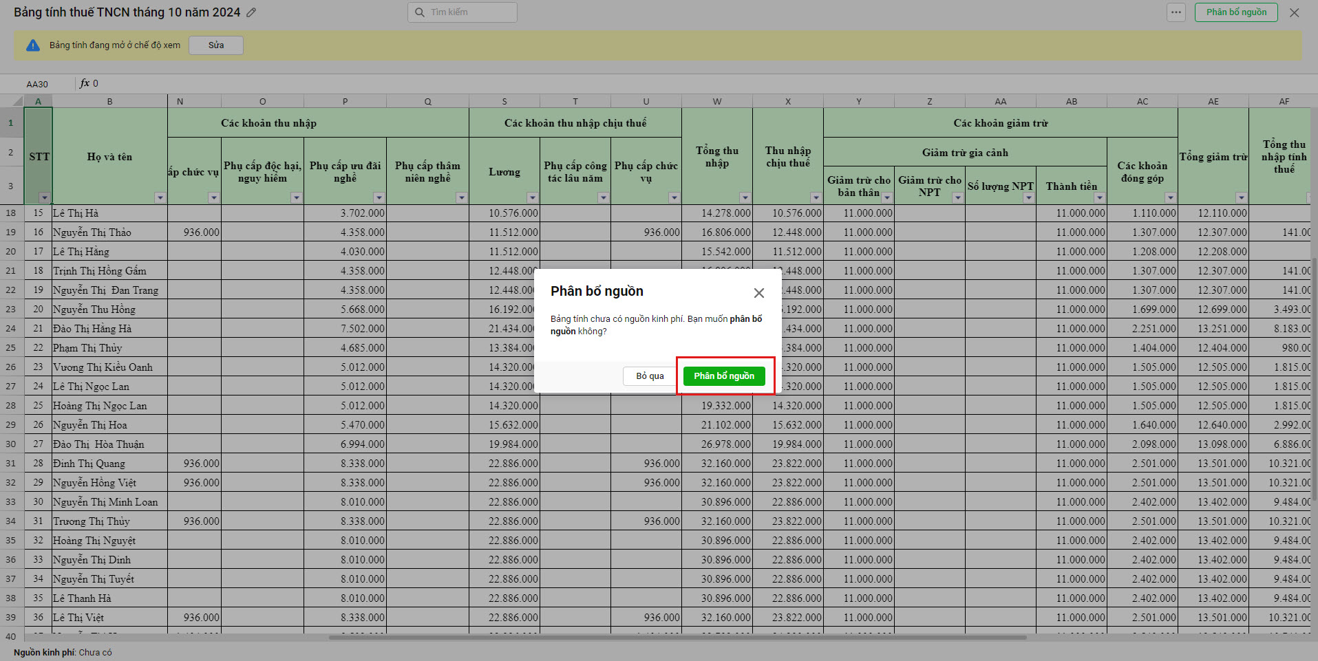Open filter dropdown for Thành tiền column
This screenshot has width=1318, height=661.
(x=1099, y=198)
